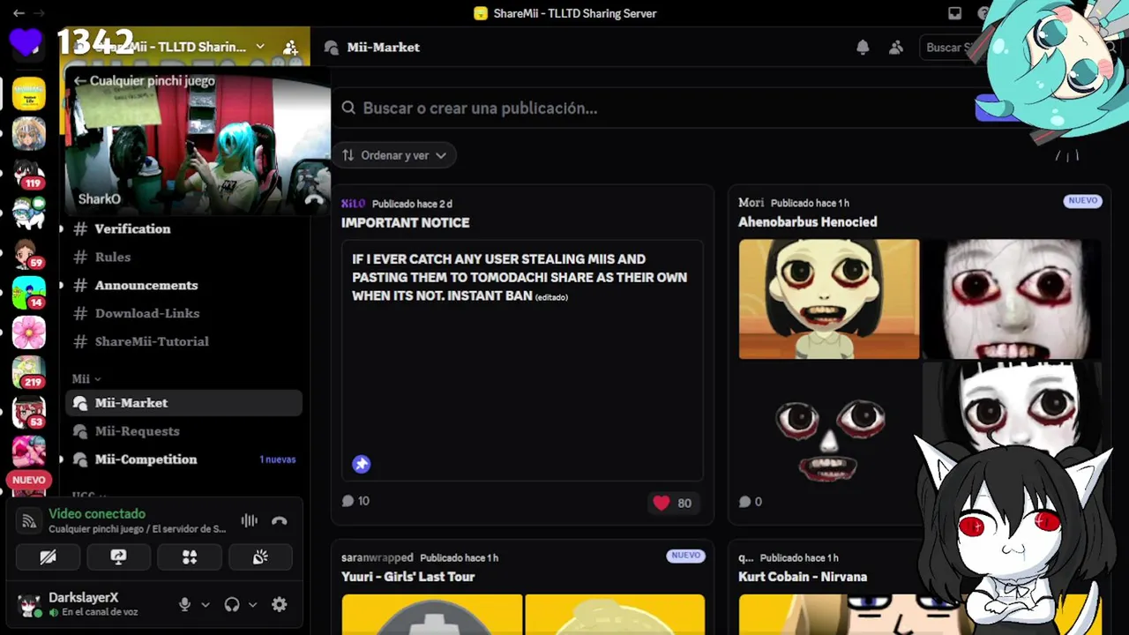Open comments count 0 on Mori post
The width and height of the screenshot is (1129, 635).
pyautogui.click(x=751, y=502)
